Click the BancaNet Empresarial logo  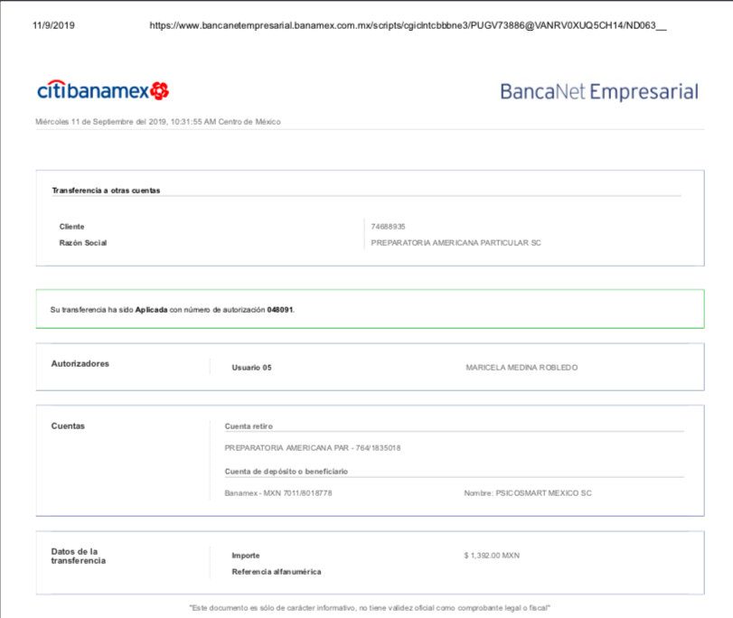point(599,91)
